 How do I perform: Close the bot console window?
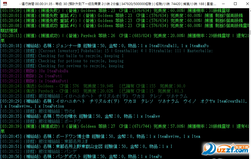(247, 4)
